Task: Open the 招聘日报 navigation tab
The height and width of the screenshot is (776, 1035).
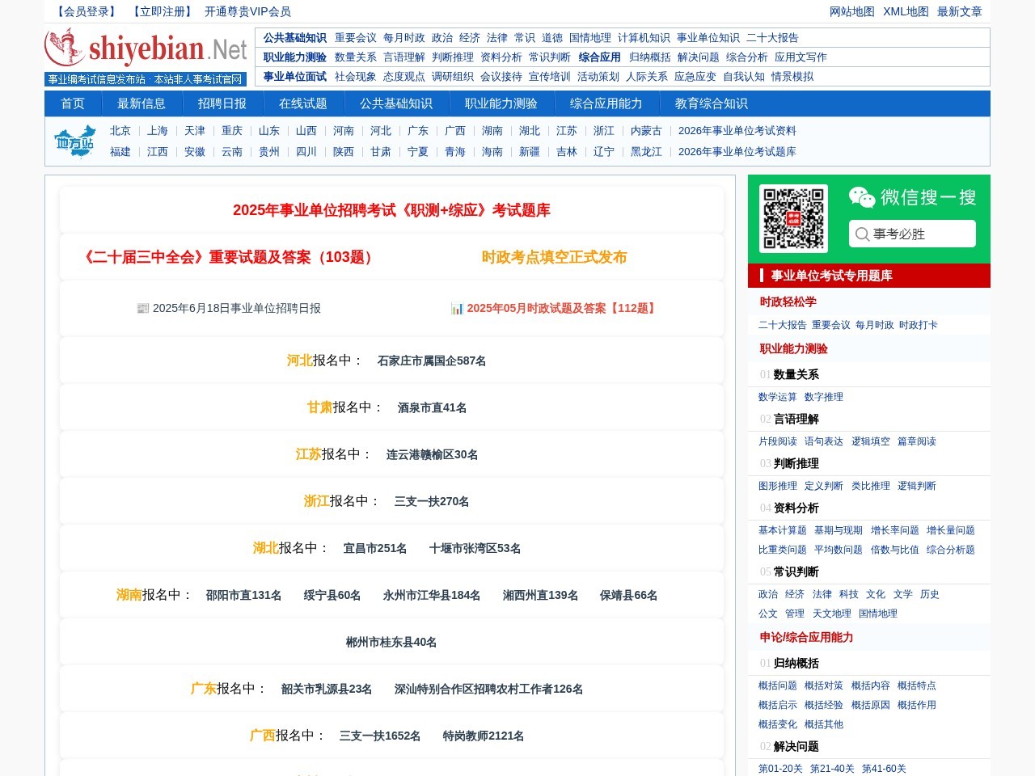Action: [222, 103]
